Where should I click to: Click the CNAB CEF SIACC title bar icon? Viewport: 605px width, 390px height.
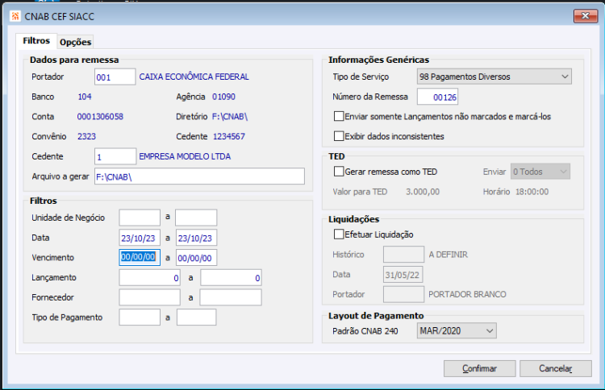pyautogui.click(x=15, y=16)
